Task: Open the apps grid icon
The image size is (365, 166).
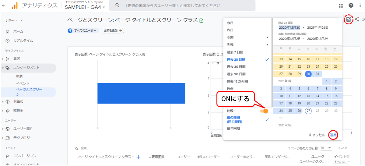Action: click(x=341, y=5)
